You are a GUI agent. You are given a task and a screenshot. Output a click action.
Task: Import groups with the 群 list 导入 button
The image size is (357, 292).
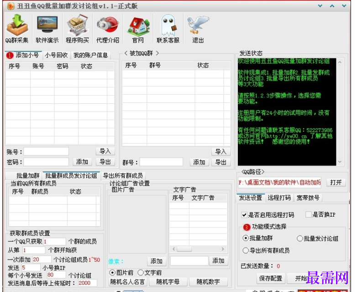point(221,152)
